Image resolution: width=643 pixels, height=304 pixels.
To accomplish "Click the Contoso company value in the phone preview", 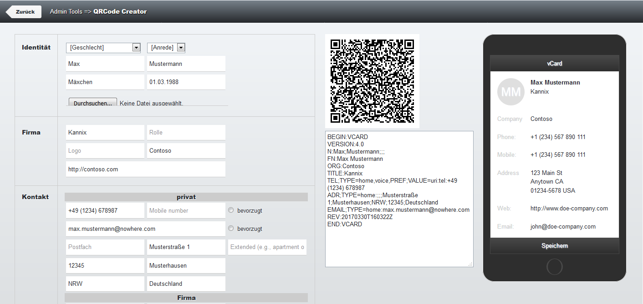I will coord(541,119).
